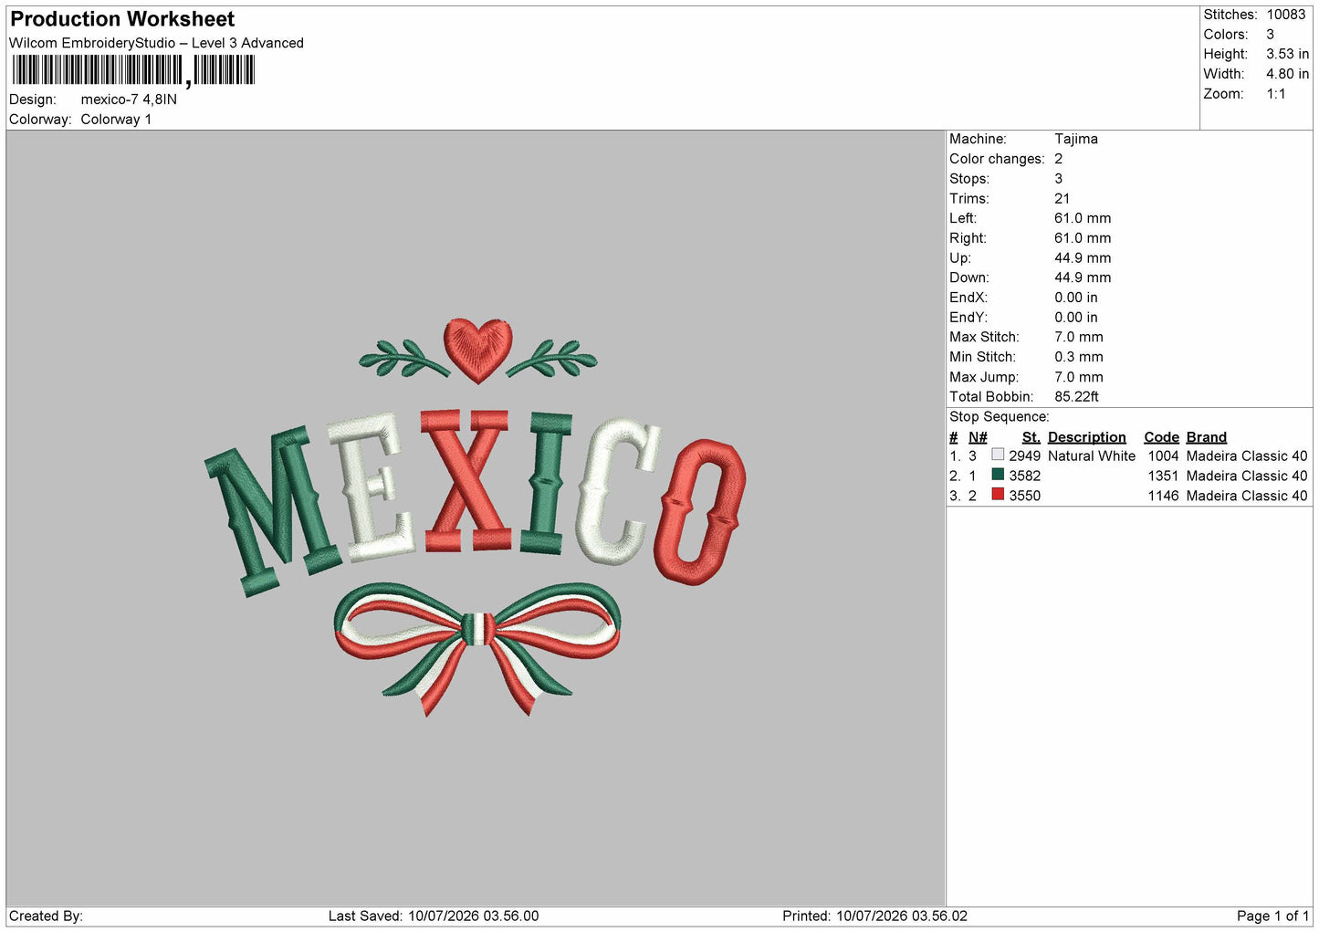Image resolution: width=1319 pixels, height=932 pixels.
Task: Click the Trims value 21
Action: point(1062,198)
